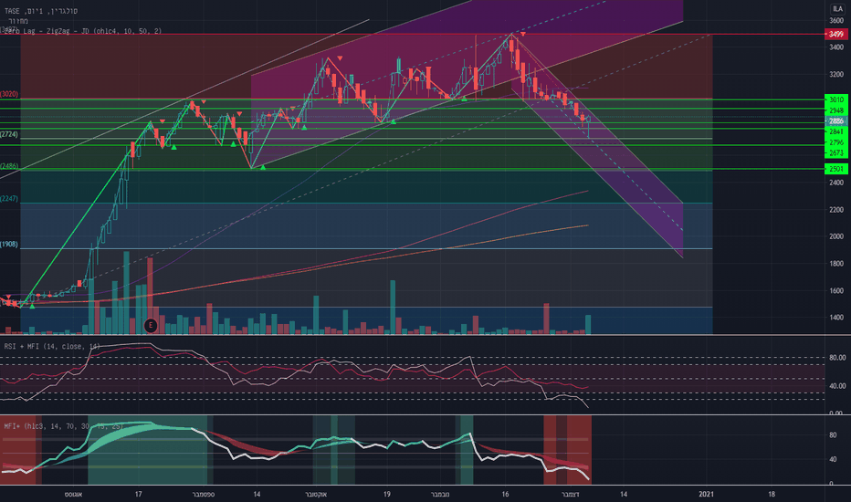
Task: Open the MFI+ indicator legend
Action: point(64,426)
